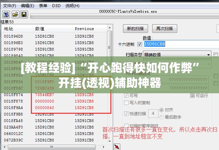Click scroll up arrow of results list

coord(110,28)
